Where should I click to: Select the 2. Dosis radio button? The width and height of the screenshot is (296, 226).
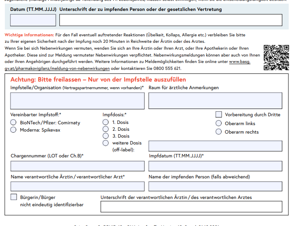click(106, 129)
